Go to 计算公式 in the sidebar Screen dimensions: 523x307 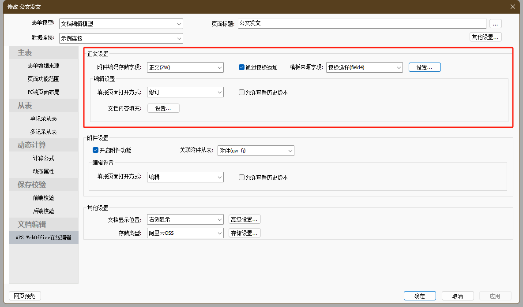point(43,158)
